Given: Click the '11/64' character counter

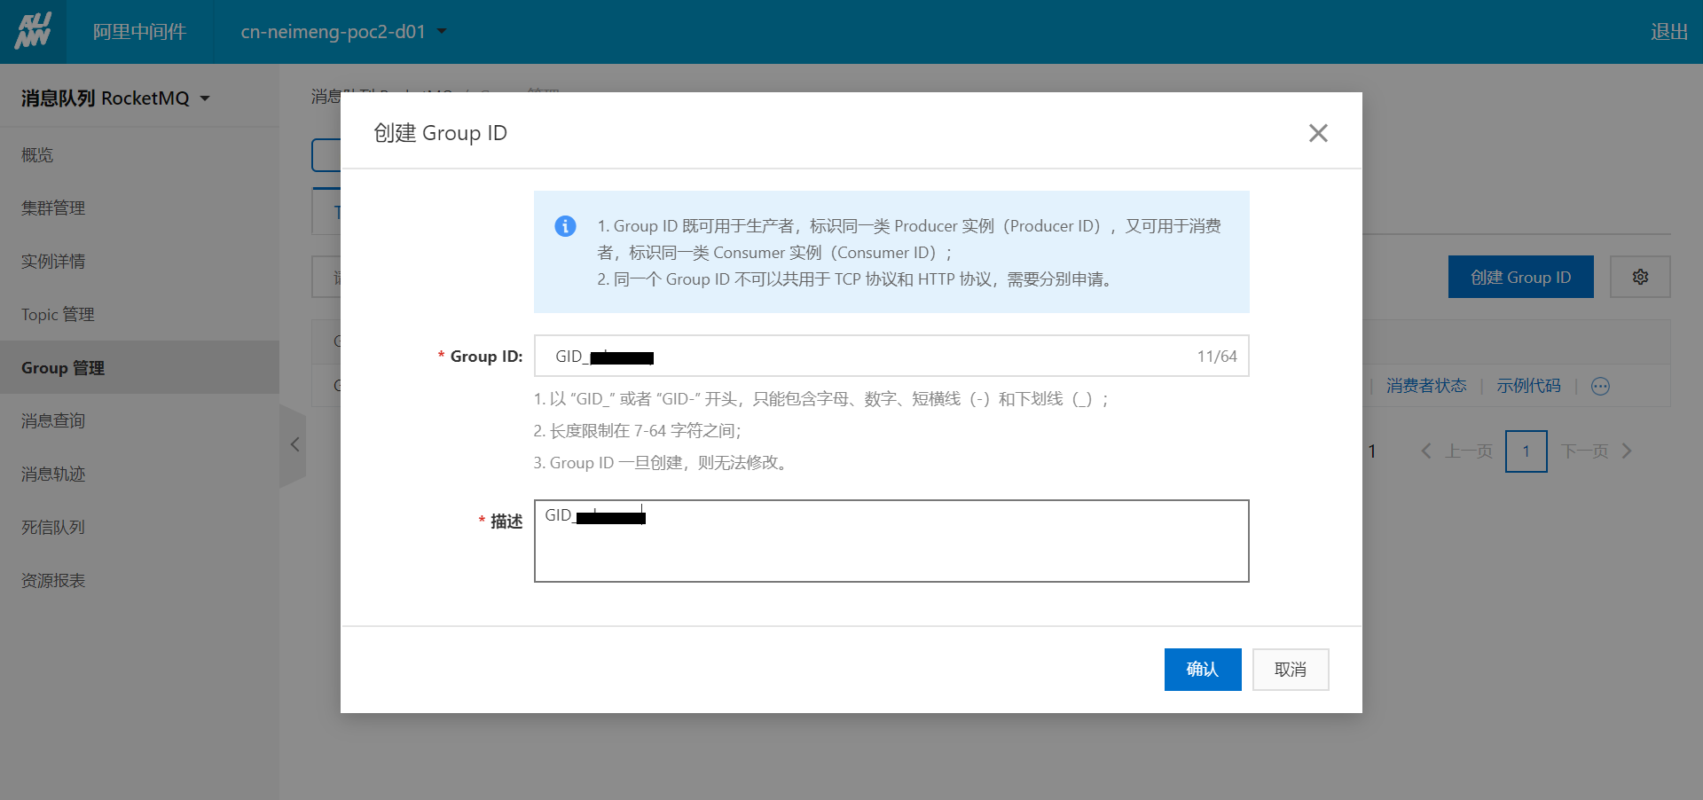Looking at the screenshot, I should [x=1217, y=357].
